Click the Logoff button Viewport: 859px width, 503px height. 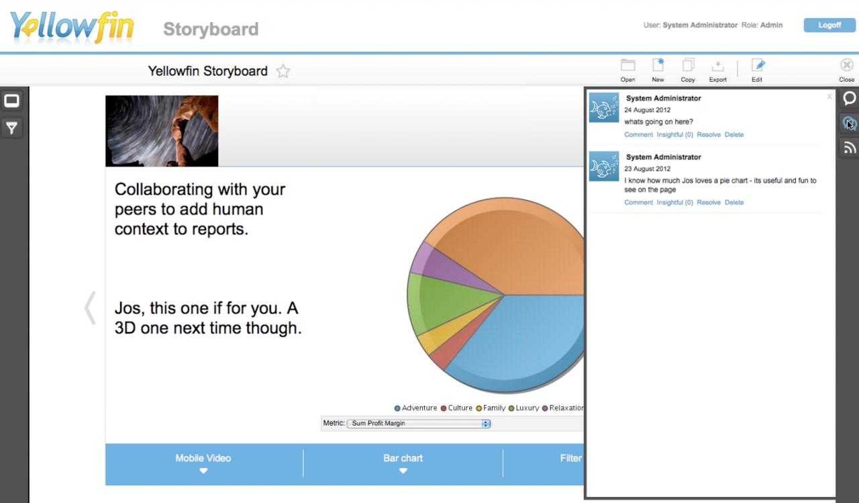coord(829,26)
